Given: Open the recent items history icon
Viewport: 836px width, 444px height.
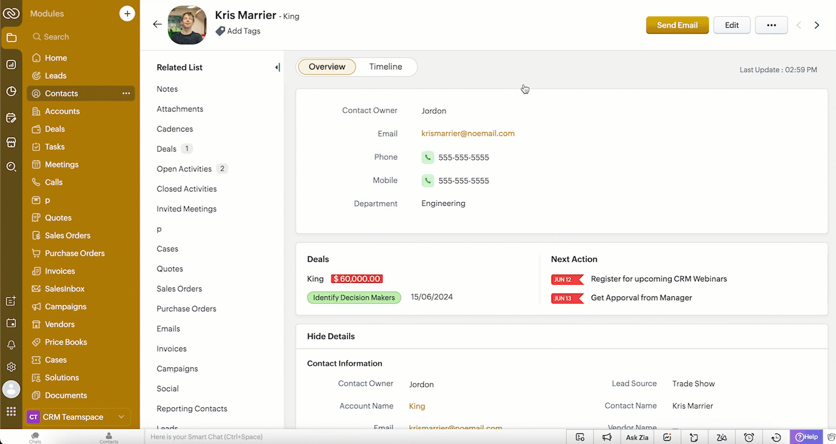Looking at the screenshot, I should pos(776,437).
